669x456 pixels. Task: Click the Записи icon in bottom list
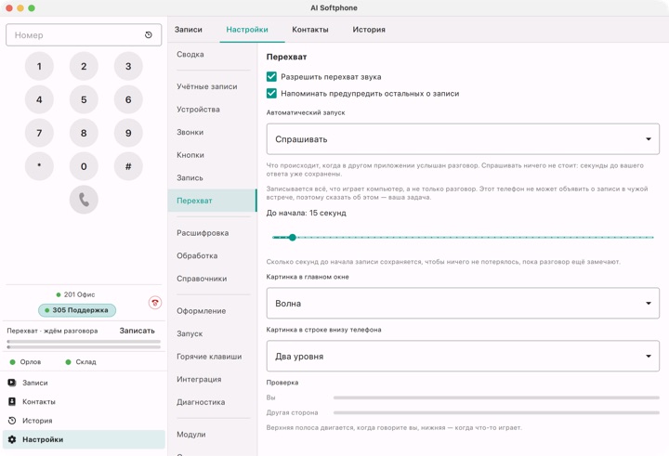click(x=12, y=383)
